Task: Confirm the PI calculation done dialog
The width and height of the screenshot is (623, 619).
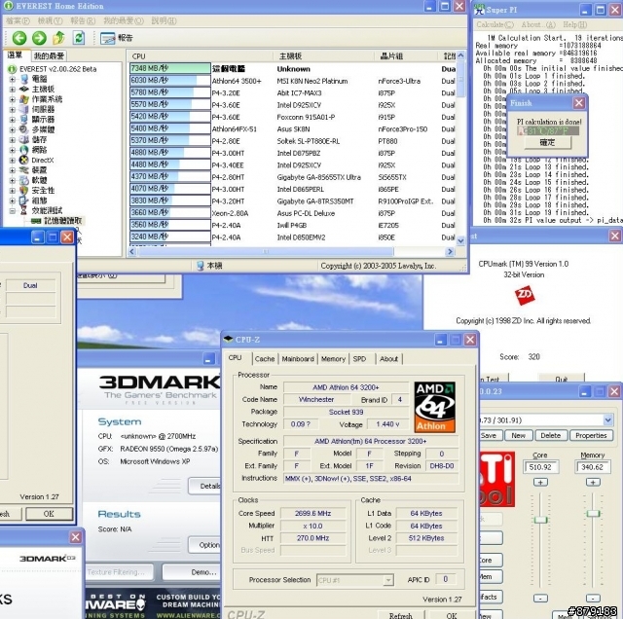Action: pyautogui.click(x=547, y=143)
